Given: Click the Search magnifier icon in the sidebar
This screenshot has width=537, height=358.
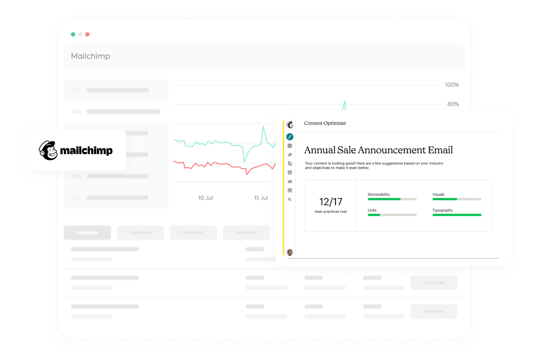Looking at the screenshot, I should [290, 200].
